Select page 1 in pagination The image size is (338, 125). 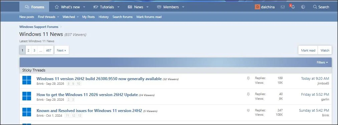pos(22,50)
